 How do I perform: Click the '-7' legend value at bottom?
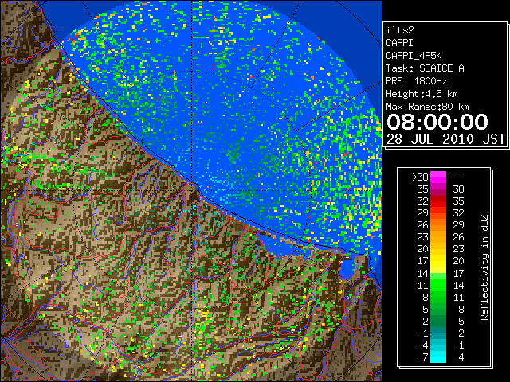point(422,357)
